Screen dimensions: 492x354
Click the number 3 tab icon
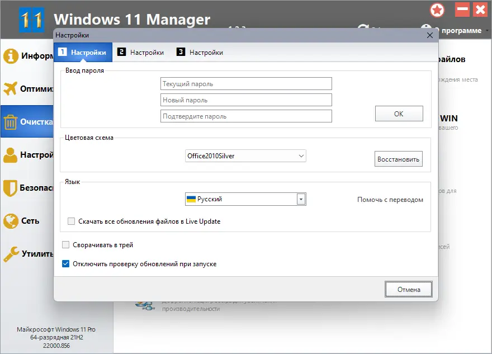[x=181, y=52]
